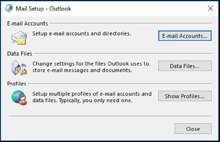The width and height of the screenshot is (220, 142).
Task: Click "Setup e-mail accounts and directories" text
Action: tap(81, 34)
